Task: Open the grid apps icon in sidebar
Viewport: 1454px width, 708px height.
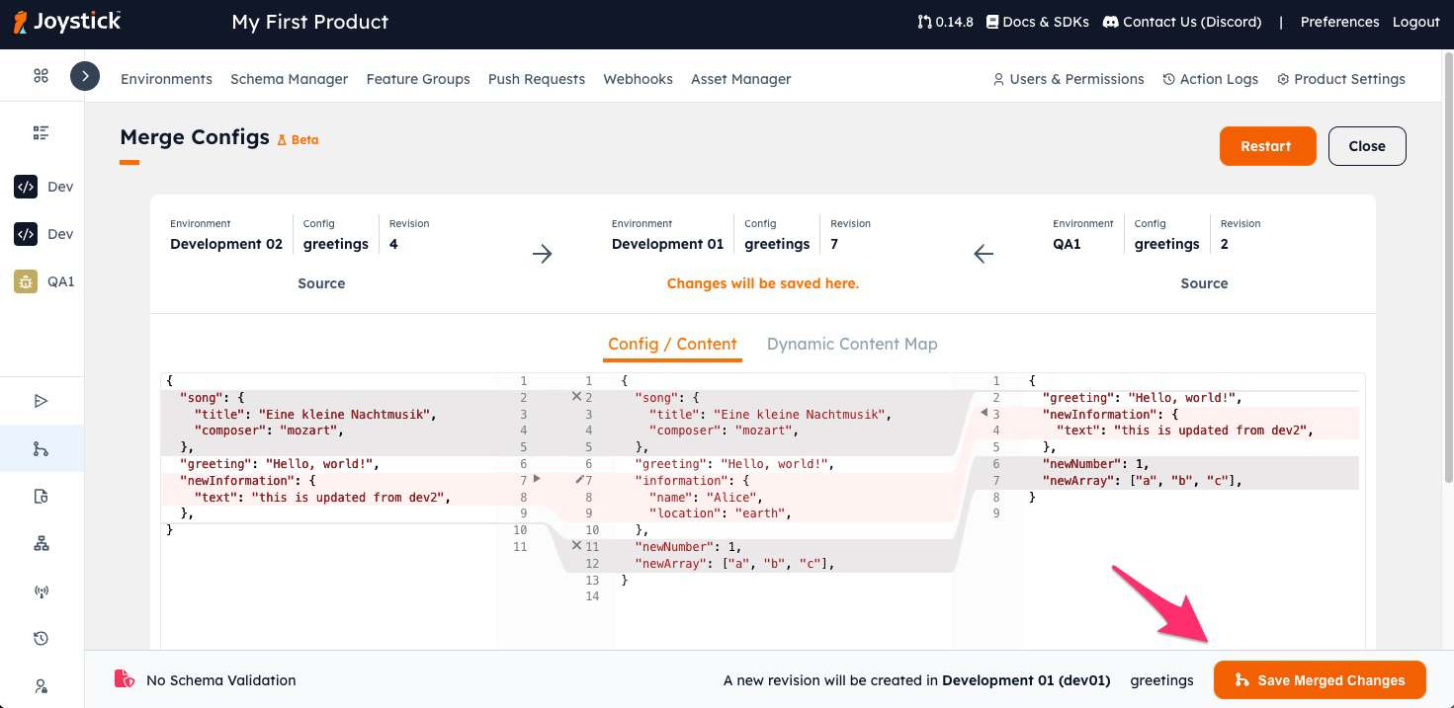Action: 41,76
